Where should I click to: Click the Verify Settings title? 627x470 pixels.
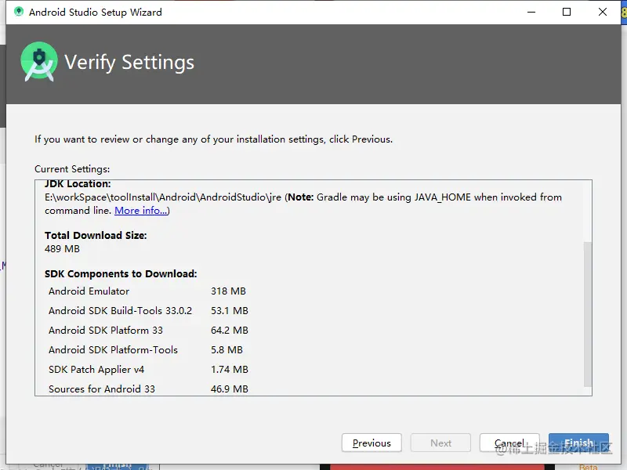129,63
